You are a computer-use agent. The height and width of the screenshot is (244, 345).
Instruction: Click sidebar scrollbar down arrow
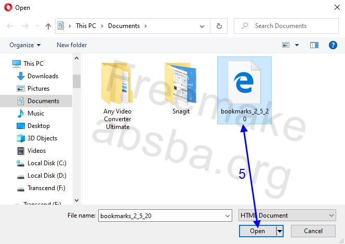click(76, 200)
